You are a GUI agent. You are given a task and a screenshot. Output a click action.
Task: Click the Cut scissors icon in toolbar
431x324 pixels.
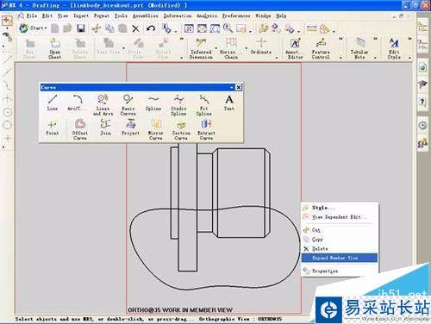pyautogui.click(x=97, y=28)
